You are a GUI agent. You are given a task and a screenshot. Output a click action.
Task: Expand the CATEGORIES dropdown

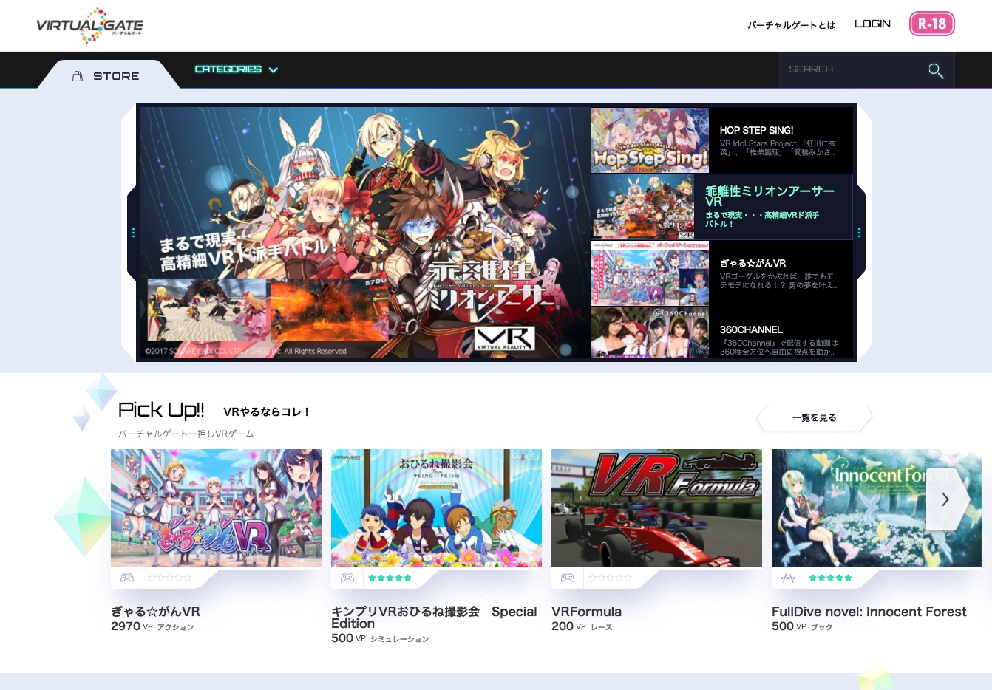click(236, 69)
